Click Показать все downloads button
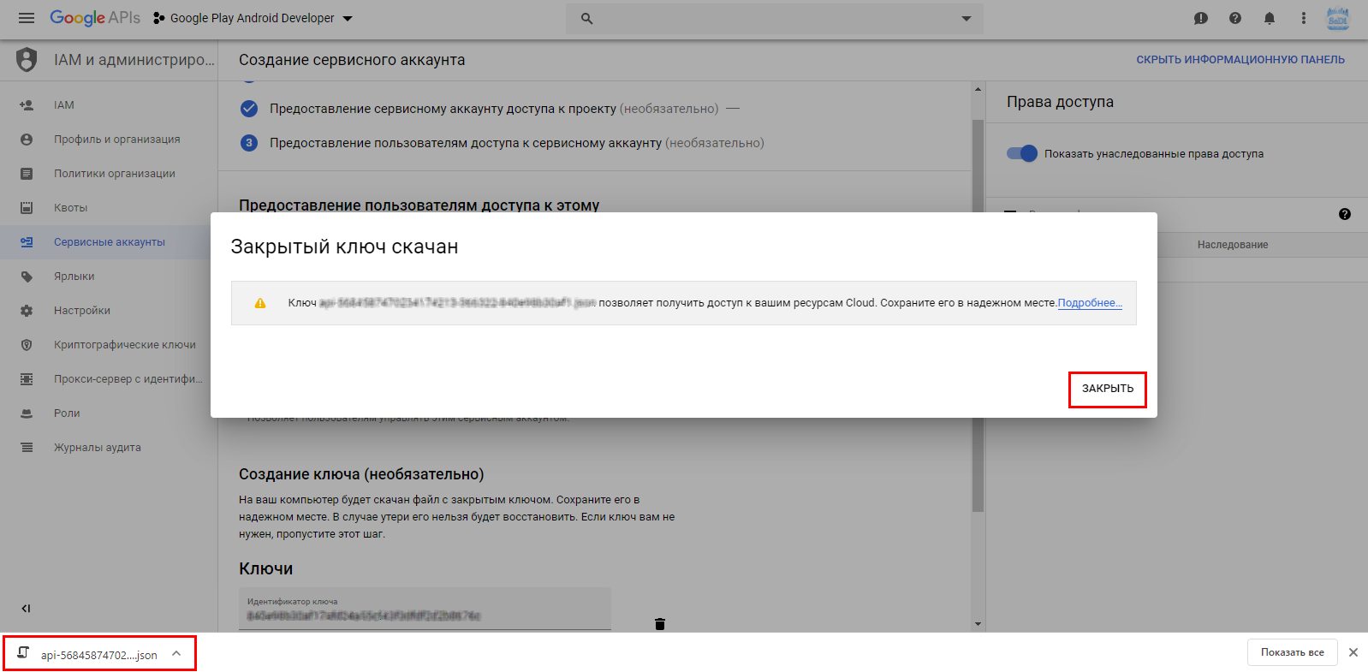1368x672 pixels. [x=1293, y=652]
